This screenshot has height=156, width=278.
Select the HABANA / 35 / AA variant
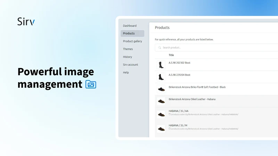point(178,111)
